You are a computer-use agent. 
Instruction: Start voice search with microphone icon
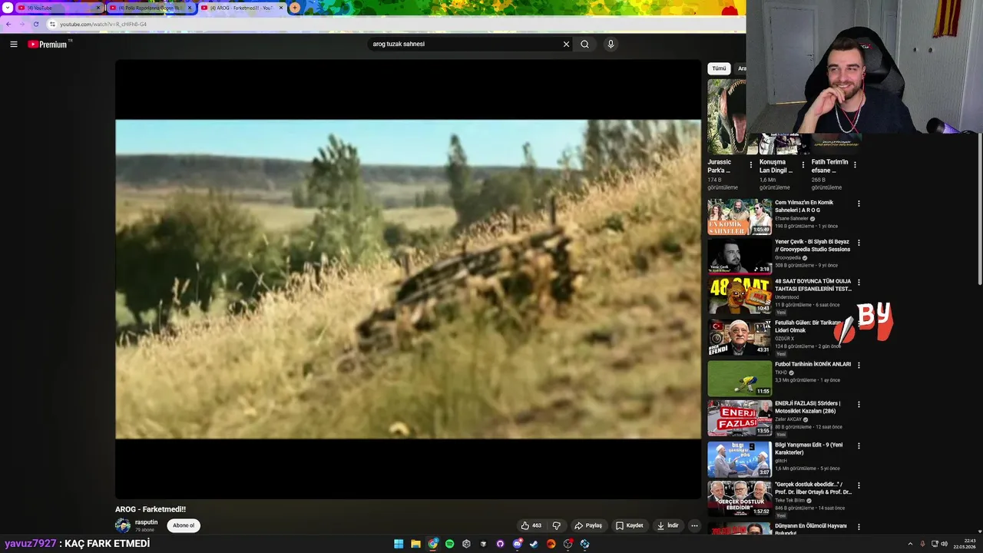point(611,44)
